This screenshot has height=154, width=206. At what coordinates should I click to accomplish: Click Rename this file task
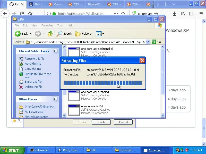tap(35, 59)
